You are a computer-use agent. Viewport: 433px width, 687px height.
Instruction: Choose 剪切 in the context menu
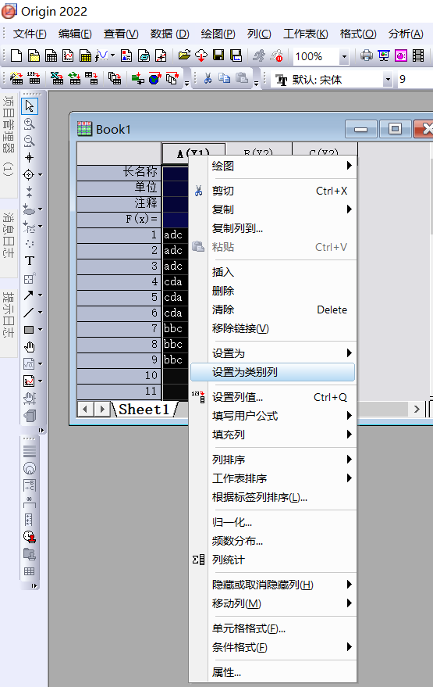pos(272,191)
